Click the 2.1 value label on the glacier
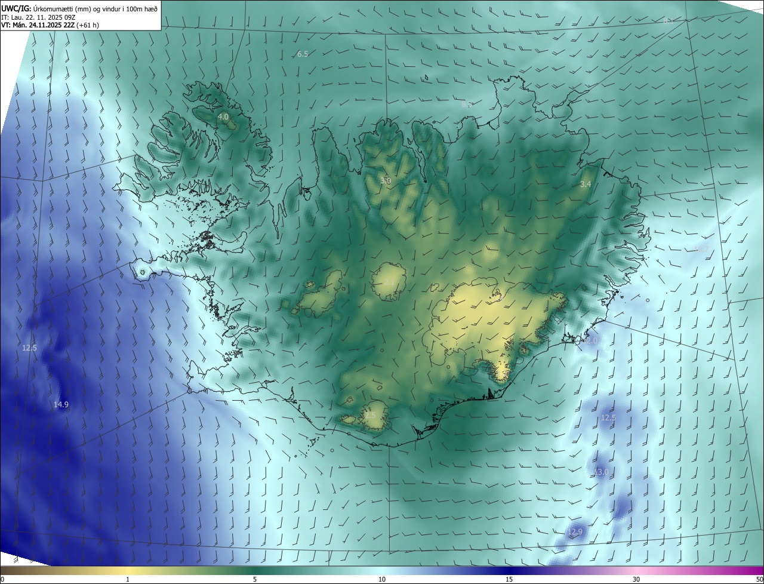The width and height of the screenshot is (764, 584). coord(389,281)
